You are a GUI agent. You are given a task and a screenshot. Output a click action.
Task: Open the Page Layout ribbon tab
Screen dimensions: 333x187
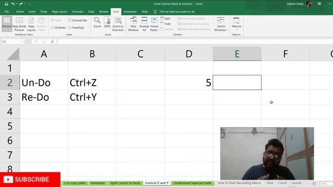coord(59,11)
